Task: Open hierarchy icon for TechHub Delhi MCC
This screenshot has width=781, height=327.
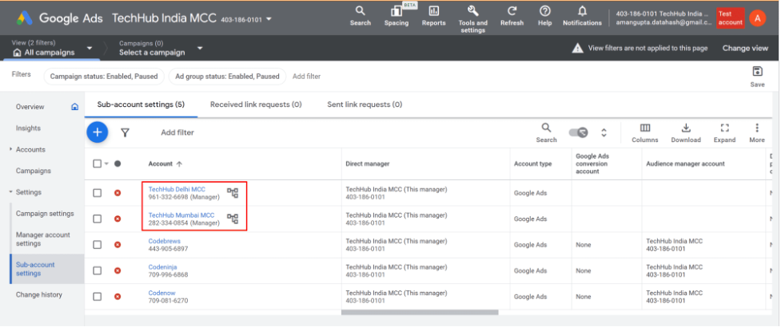Action: (233, 193)
